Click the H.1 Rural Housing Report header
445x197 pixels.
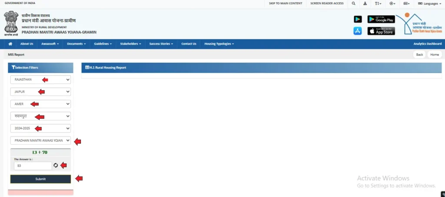[x=261, y=68]
